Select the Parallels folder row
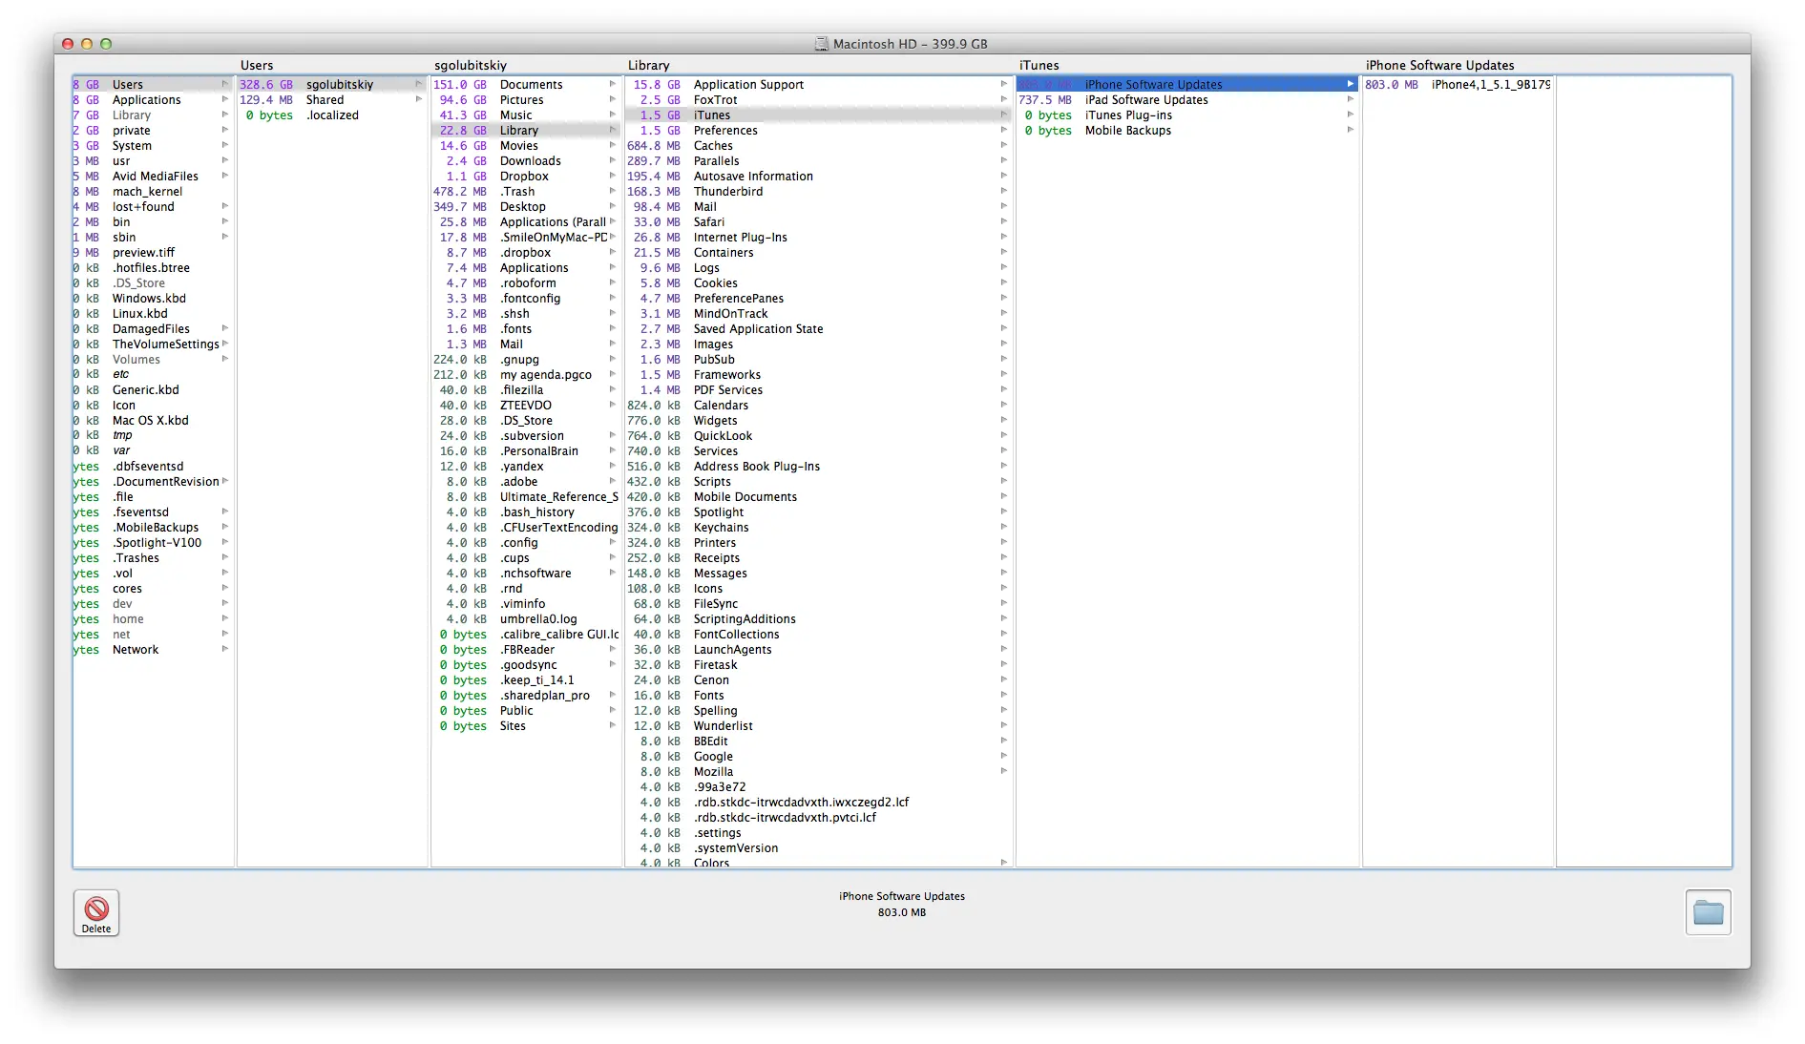This screenshot has width=1805, height=1044. [x=819, y=161]
